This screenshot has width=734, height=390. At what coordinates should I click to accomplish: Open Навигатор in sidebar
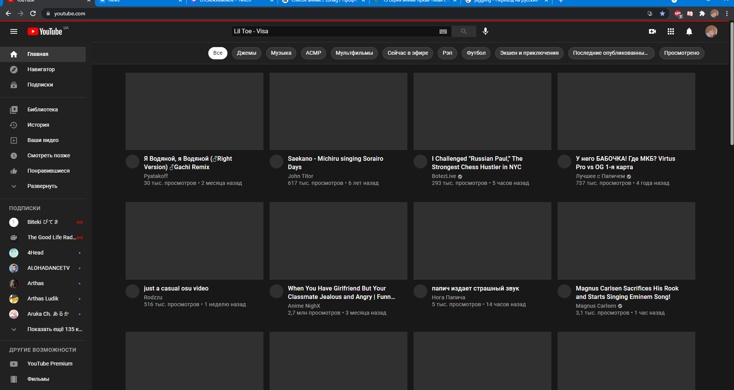(x=43, y=69)
